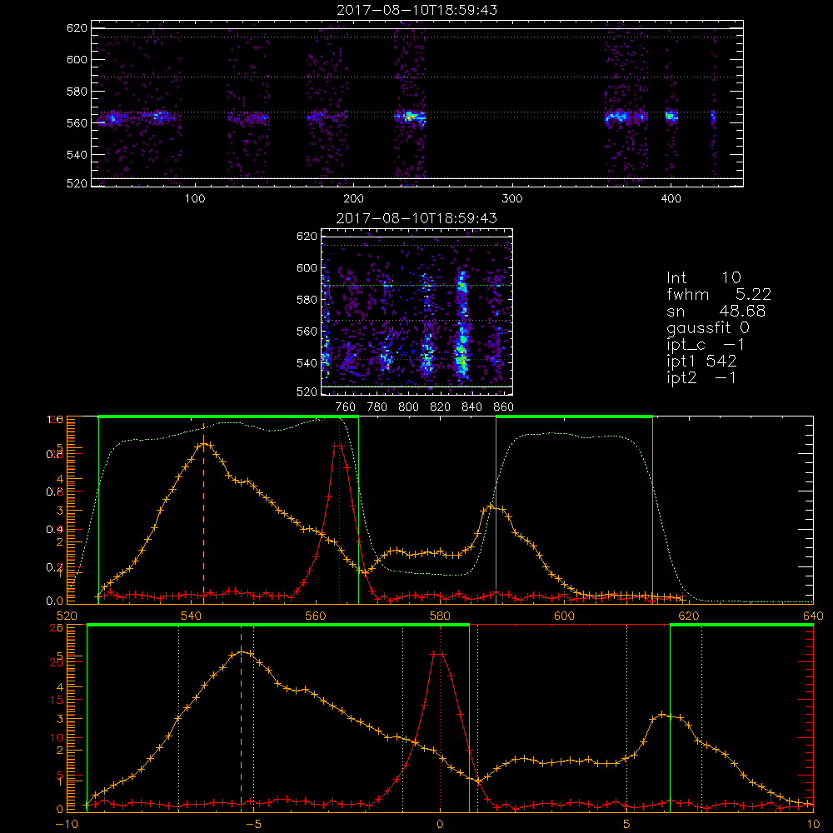Click y-axis label 620 of top spectrogram
The width and height of the screenshot is (833, 833).
coord(77,28)
